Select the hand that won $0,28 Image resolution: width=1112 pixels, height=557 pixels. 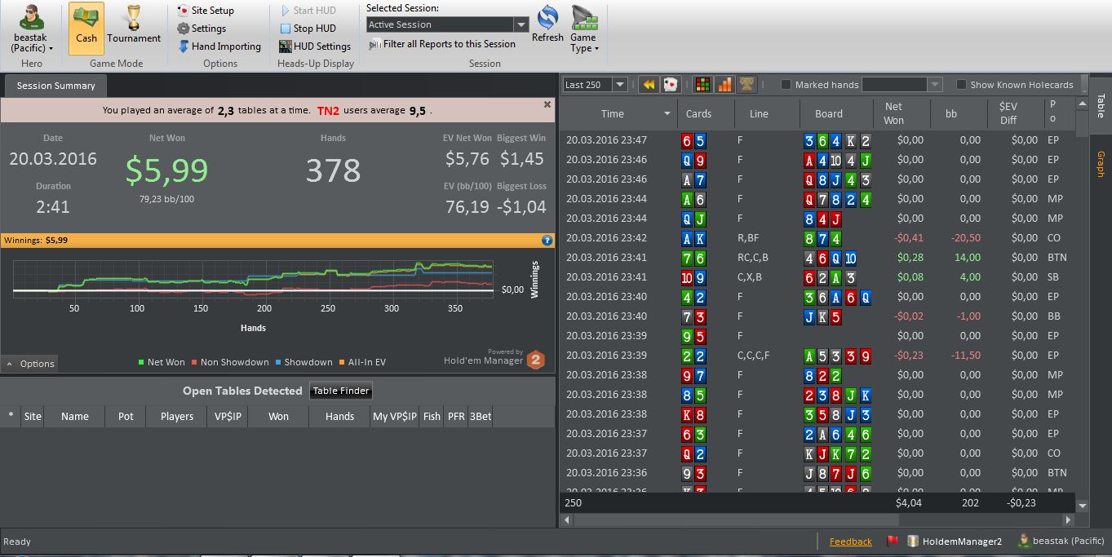818,258
